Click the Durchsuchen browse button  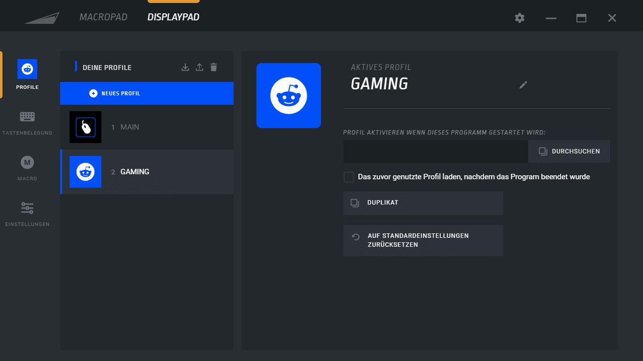(x=569, y=151)
